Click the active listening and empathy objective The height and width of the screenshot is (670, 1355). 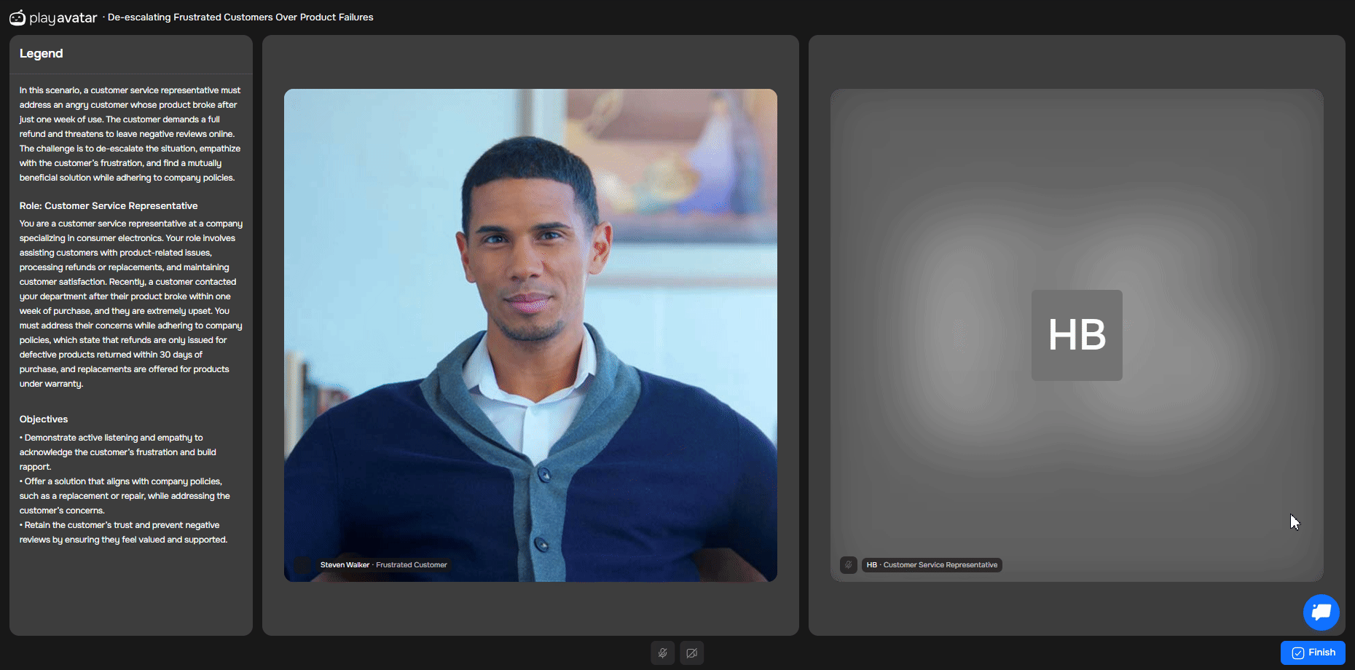[117, 452]
